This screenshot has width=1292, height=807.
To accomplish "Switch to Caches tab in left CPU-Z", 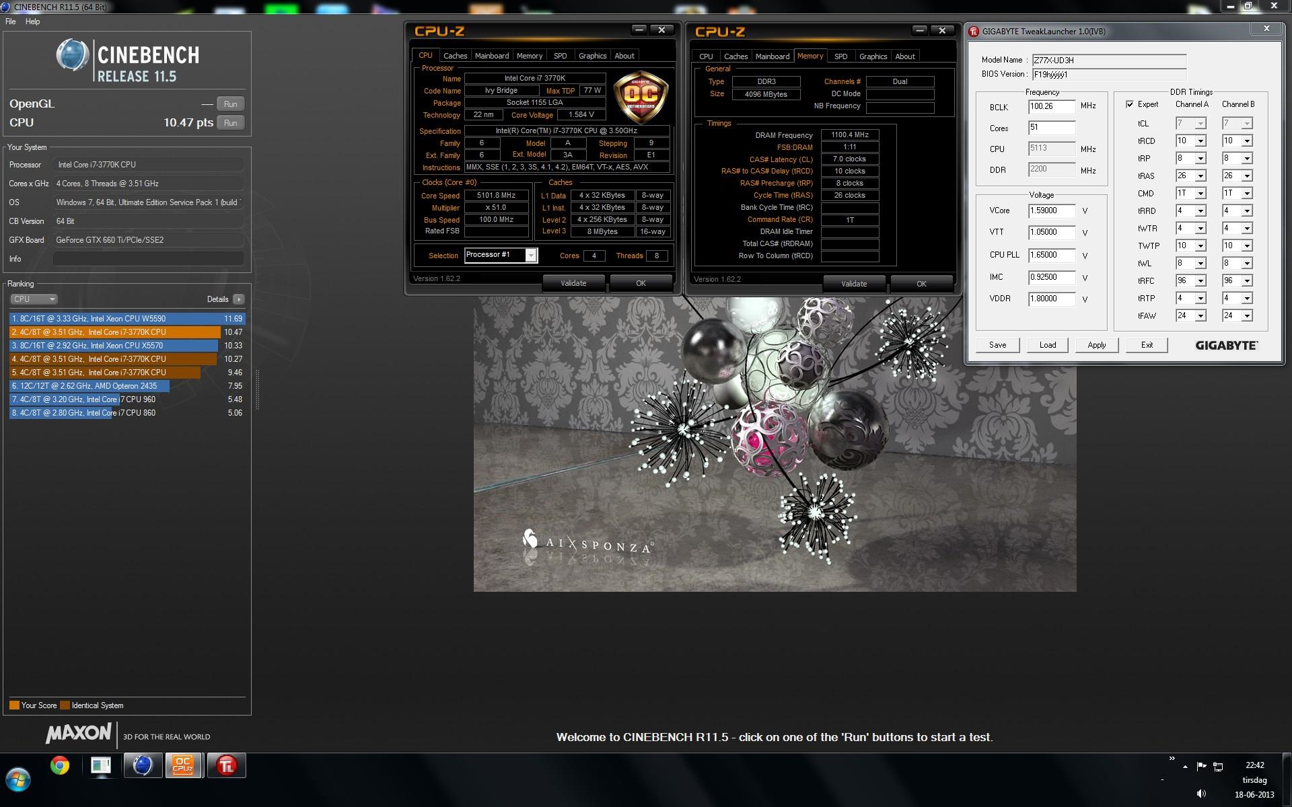I will (x=455, y=56).
